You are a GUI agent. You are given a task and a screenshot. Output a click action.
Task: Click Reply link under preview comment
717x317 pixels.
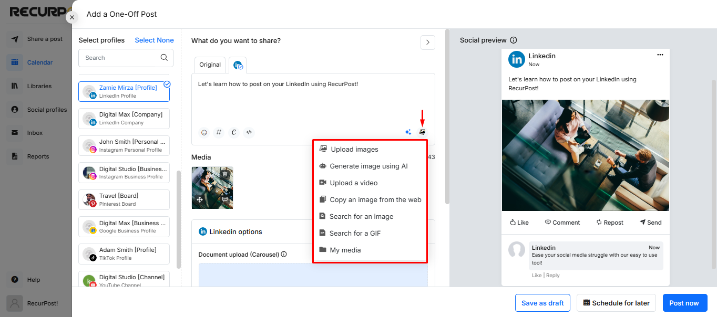(x=552, y=275)
